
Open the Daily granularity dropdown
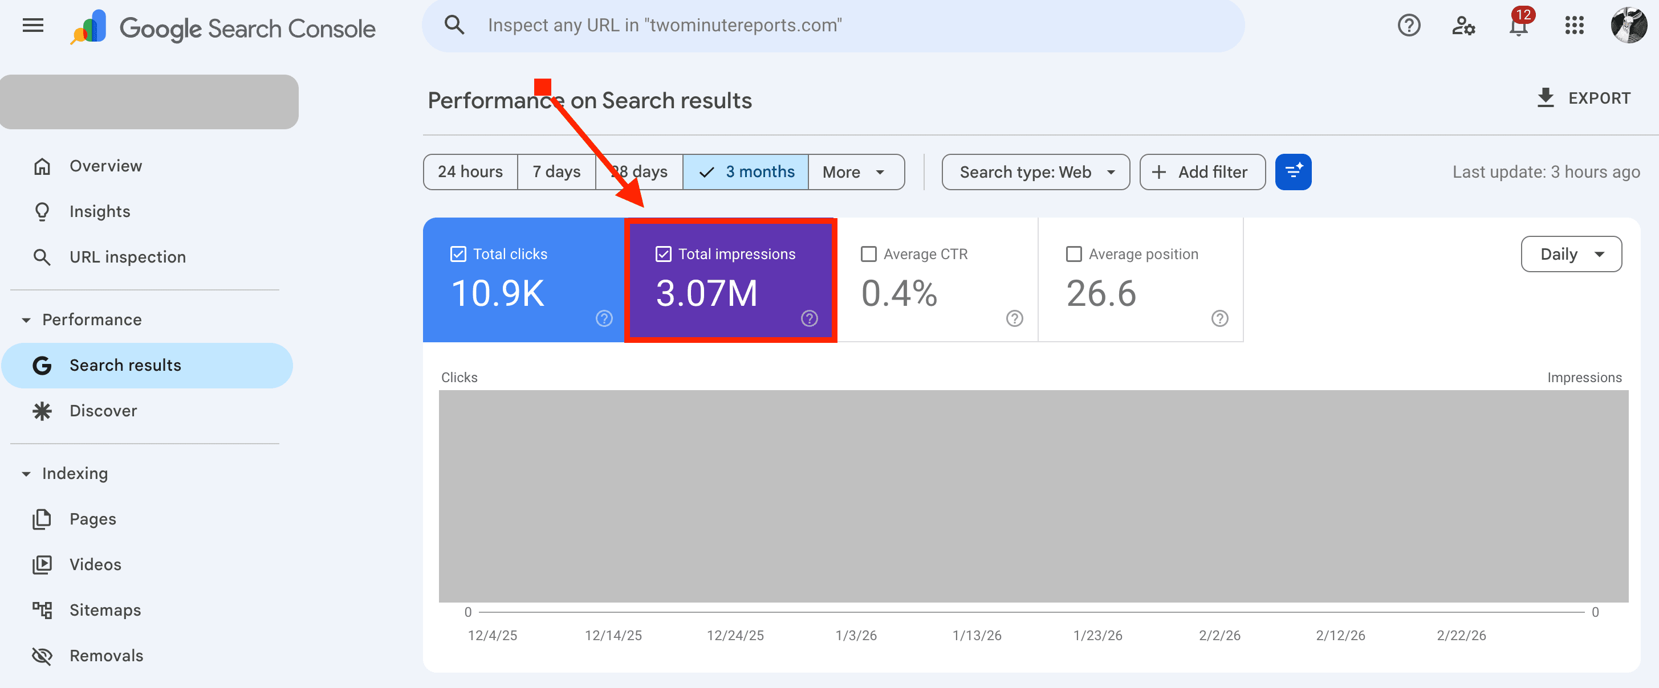pyautogui.click(x=1571, y=254)
